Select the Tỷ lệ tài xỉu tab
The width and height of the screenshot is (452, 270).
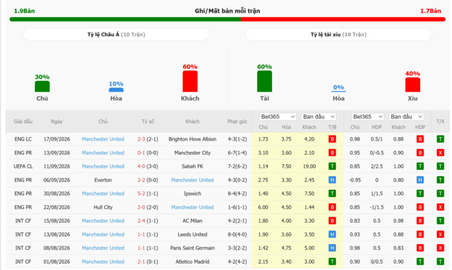pos(339,34)
